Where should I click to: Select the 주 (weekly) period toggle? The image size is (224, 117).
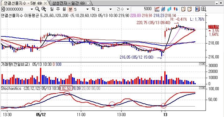tap(58, 9)
